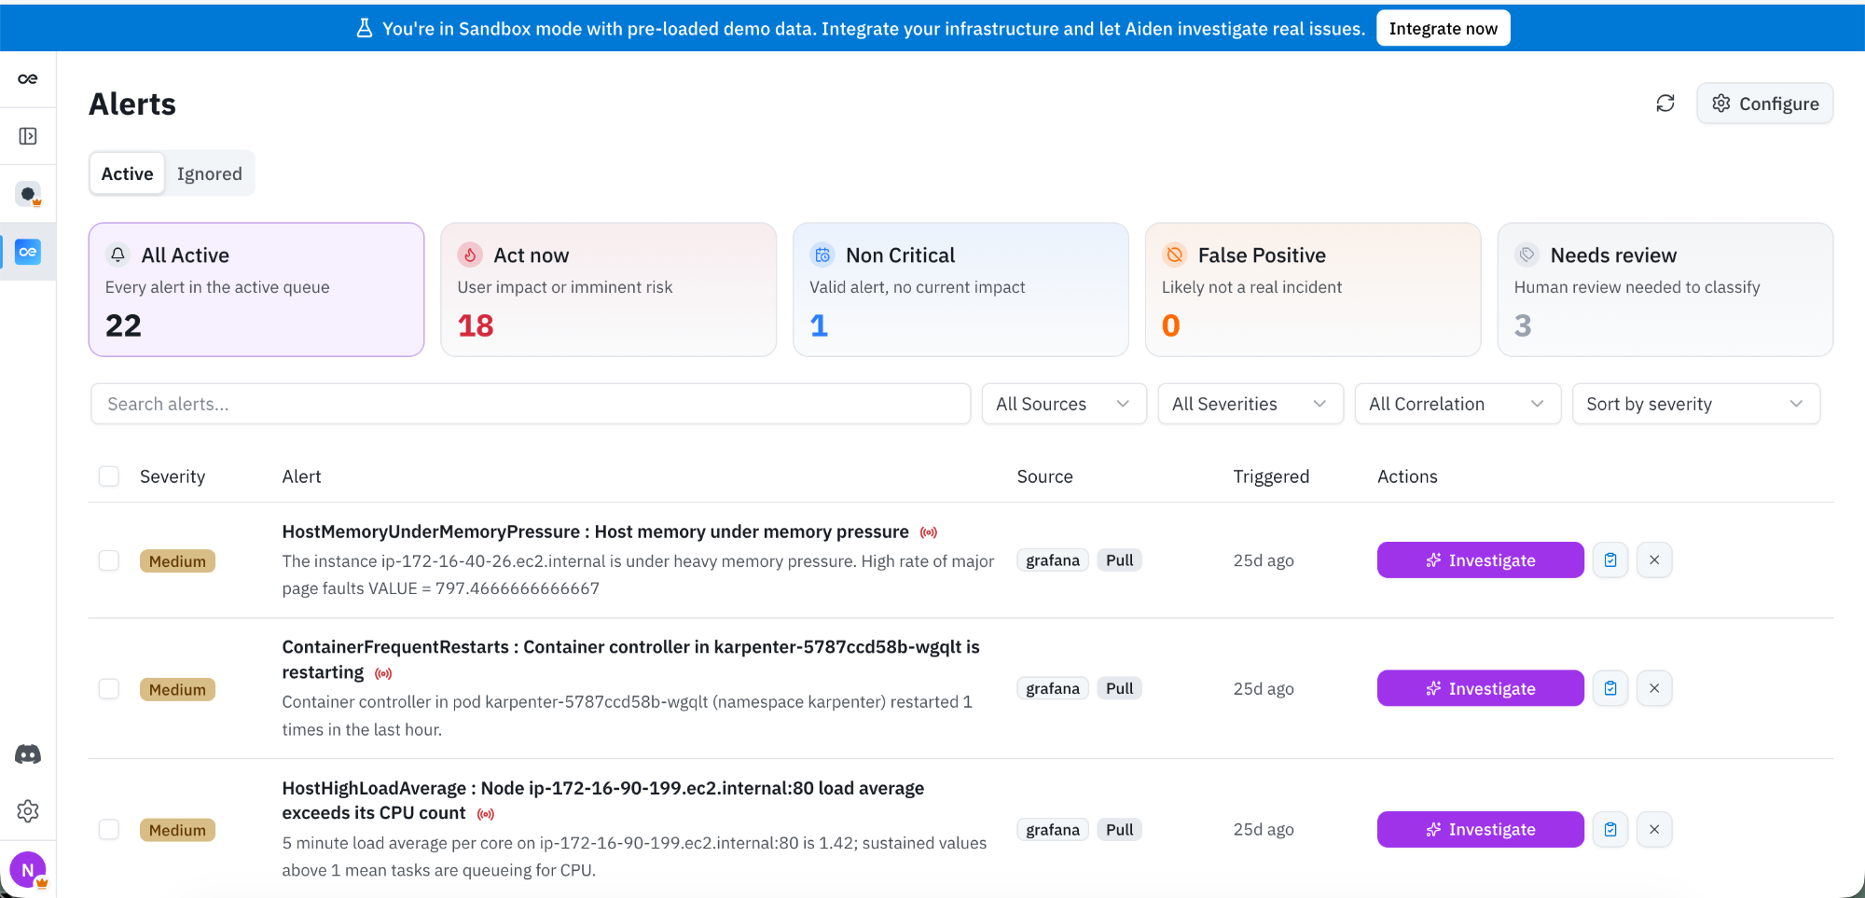Dismiss the ContainerFrequentRestarts alert with X
The image size is (1865, 898).
[x=1654, y=688]
